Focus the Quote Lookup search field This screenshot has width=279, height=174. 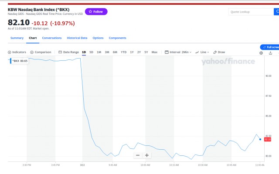(251, 12)
